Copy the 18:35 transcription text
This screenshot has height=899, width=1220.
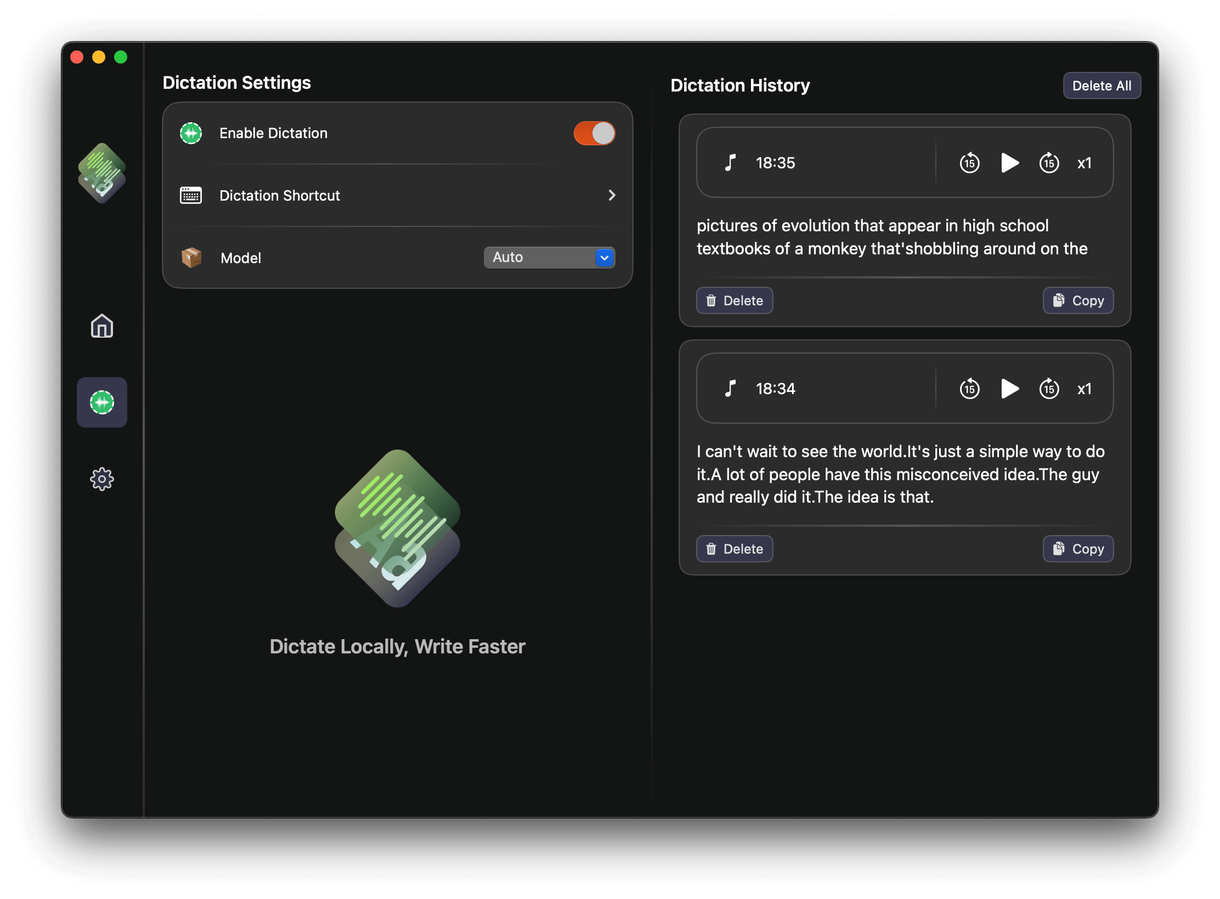coord(1077,300)
